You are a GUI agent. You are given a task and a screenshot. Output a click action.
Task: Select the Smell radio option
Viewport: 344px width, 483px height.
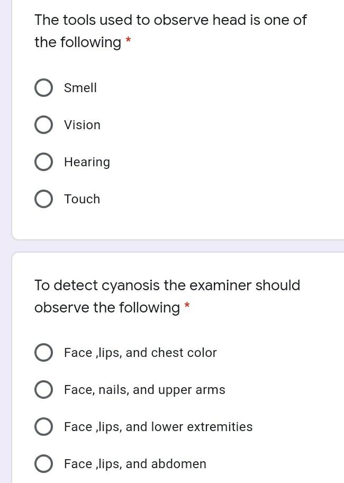(x=44, y=88)
